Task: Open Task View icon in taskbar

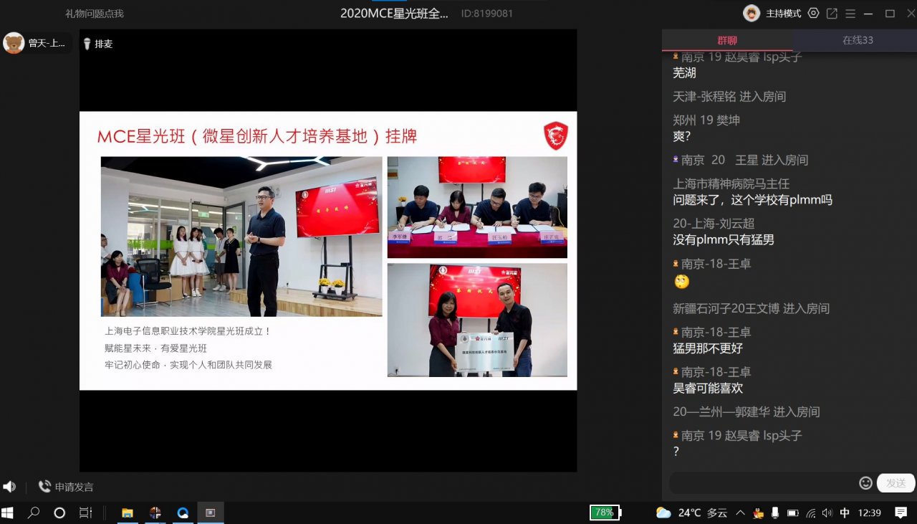Action: [85, 513]
